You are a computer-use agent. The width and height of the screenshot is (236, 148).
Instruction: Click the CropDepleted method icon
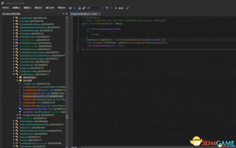[x=20, y=90]
